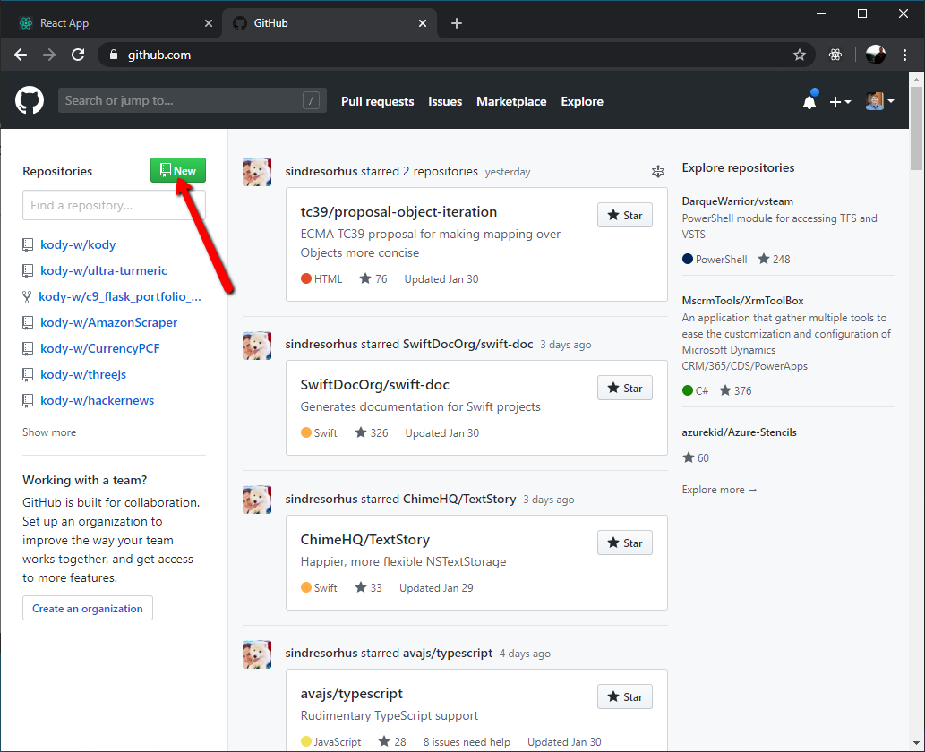
Task: Click the 326 stars count on swift-doc card
Action: point(372,433)
